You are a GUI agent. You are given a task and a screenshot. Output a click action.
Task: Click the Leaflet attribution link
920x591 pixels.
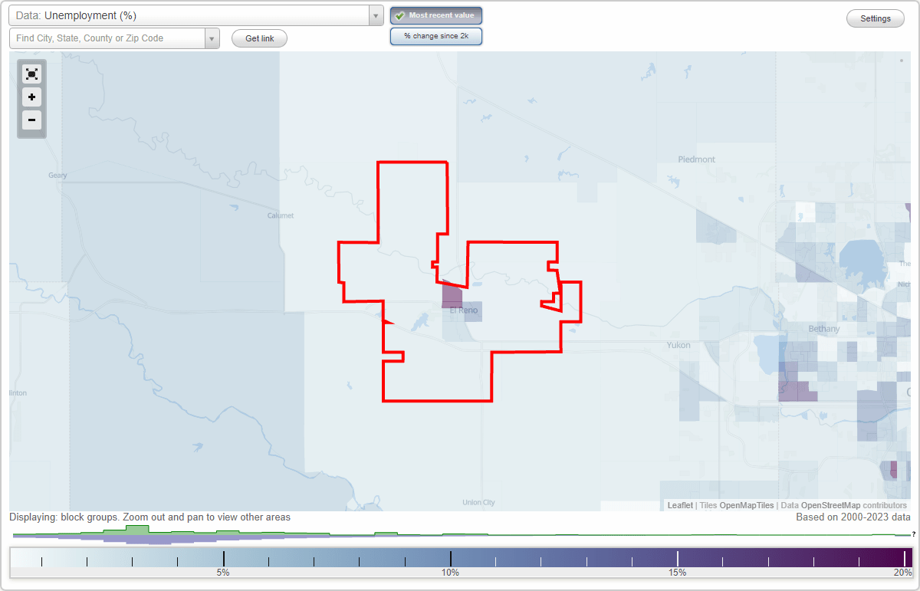(x=679, y=505)
